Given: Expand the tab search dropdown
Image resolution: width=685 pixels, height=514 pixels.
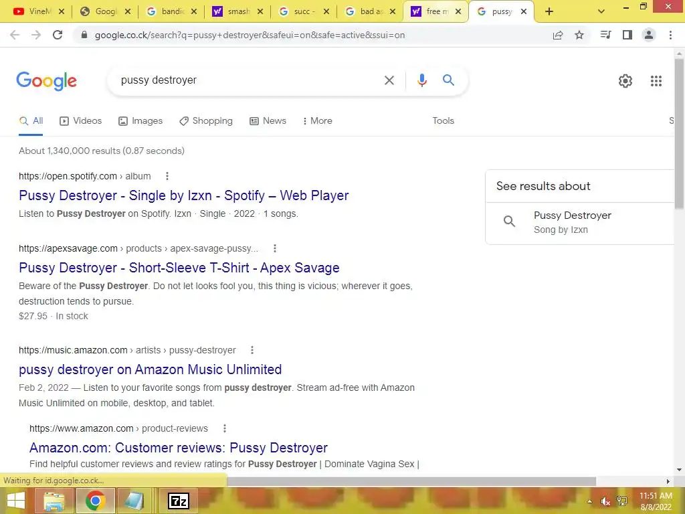Looking at the screenshot, I should click(x=601, y=11).
